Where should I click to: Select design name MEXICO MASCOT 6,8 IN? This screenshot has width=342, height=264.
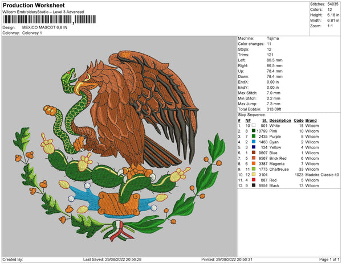point(44,28)
